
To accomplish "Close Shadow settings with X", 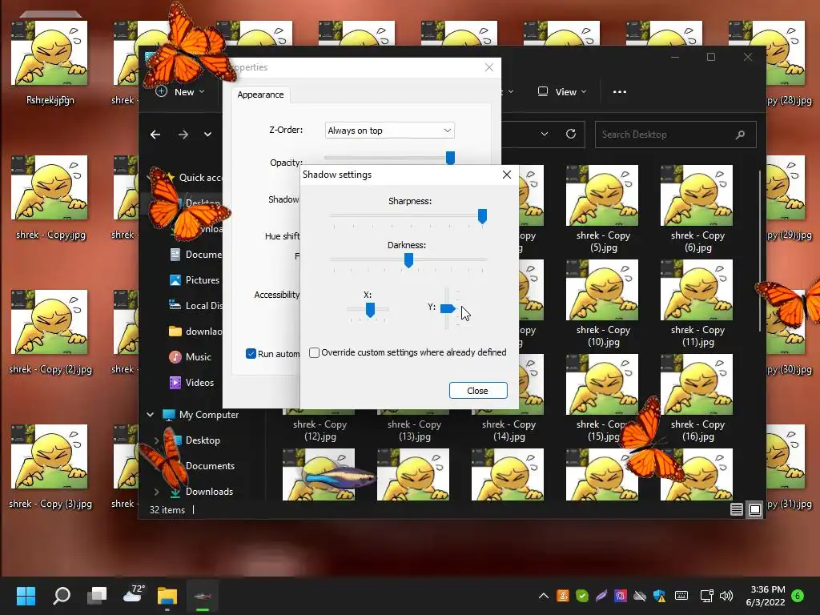I will 507,175.
